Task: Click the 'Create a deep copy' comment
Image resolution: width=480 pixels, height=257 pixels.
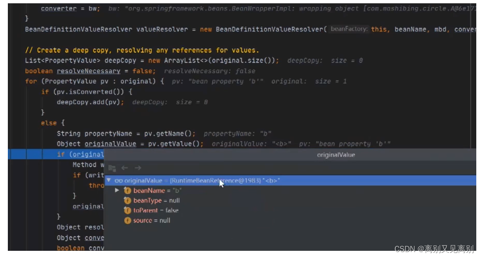Action: pyautogui.click(x=142, y=50)
